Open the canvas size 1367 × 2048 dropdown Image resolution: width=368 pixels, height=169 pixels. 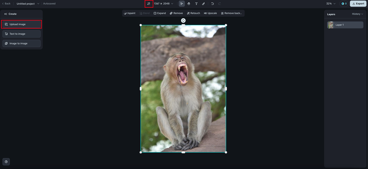point(164,4)
